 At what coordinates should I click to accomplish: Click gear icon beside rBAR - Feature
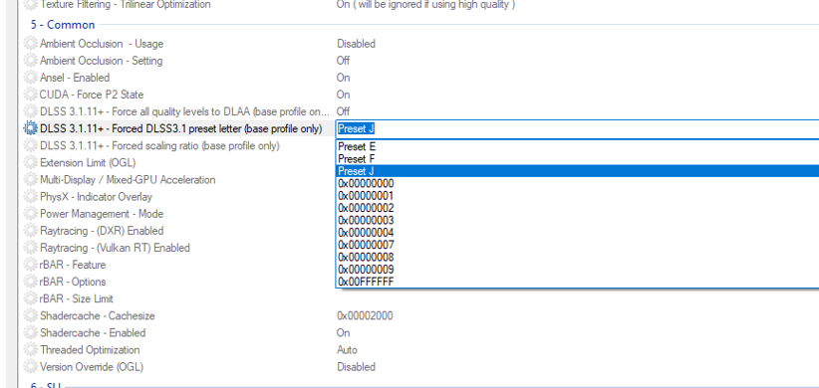(x=31, y=265)
